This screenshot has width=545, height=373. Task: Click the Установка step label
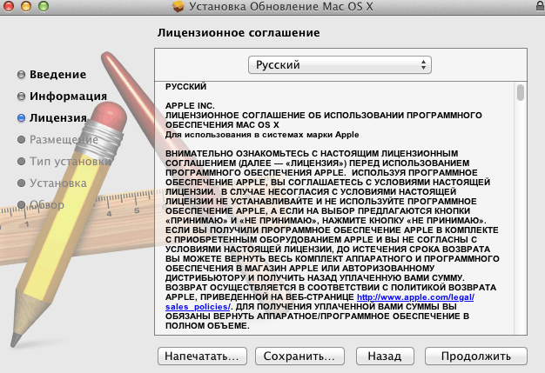click(x=58, y=183)
